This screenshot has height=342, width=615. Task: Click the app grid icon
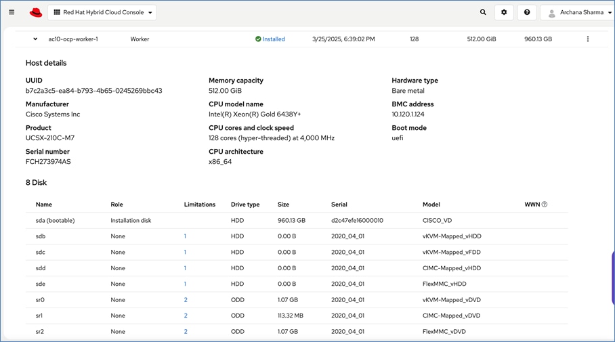click(57, 12)
